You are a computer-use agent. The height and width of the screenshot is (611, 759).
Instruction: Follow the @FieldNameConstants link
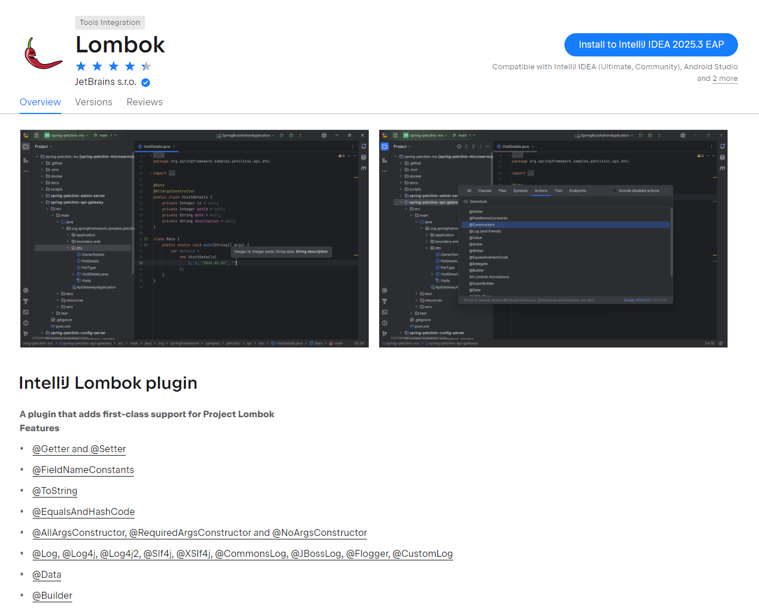[x=83, y=470]
